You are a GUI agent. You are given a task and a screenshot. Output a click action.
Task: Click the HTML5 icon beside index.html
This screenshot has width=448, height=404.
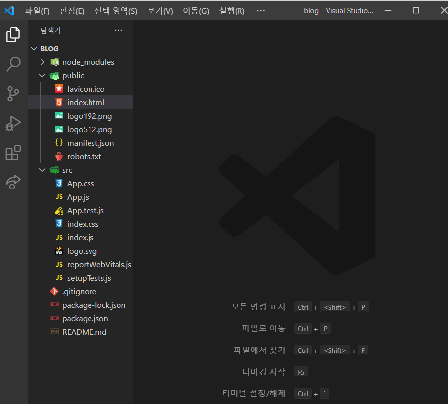point(59,102)
